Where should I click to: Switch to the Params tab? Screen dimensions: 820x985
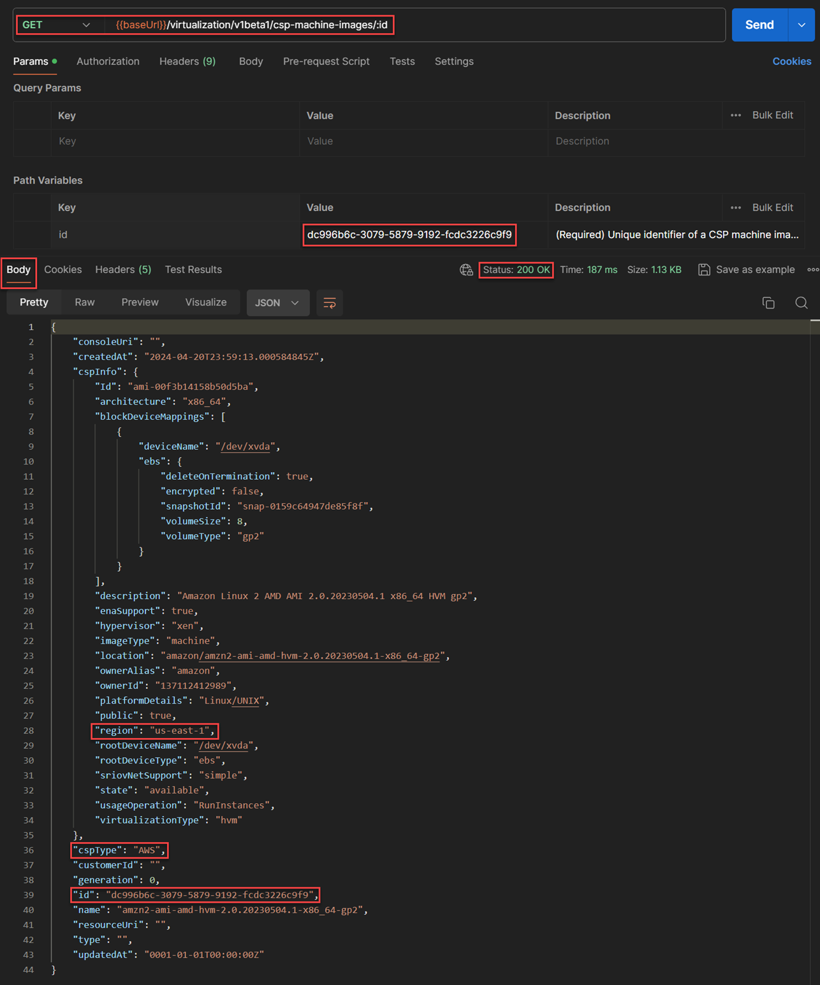coord(35,61)
